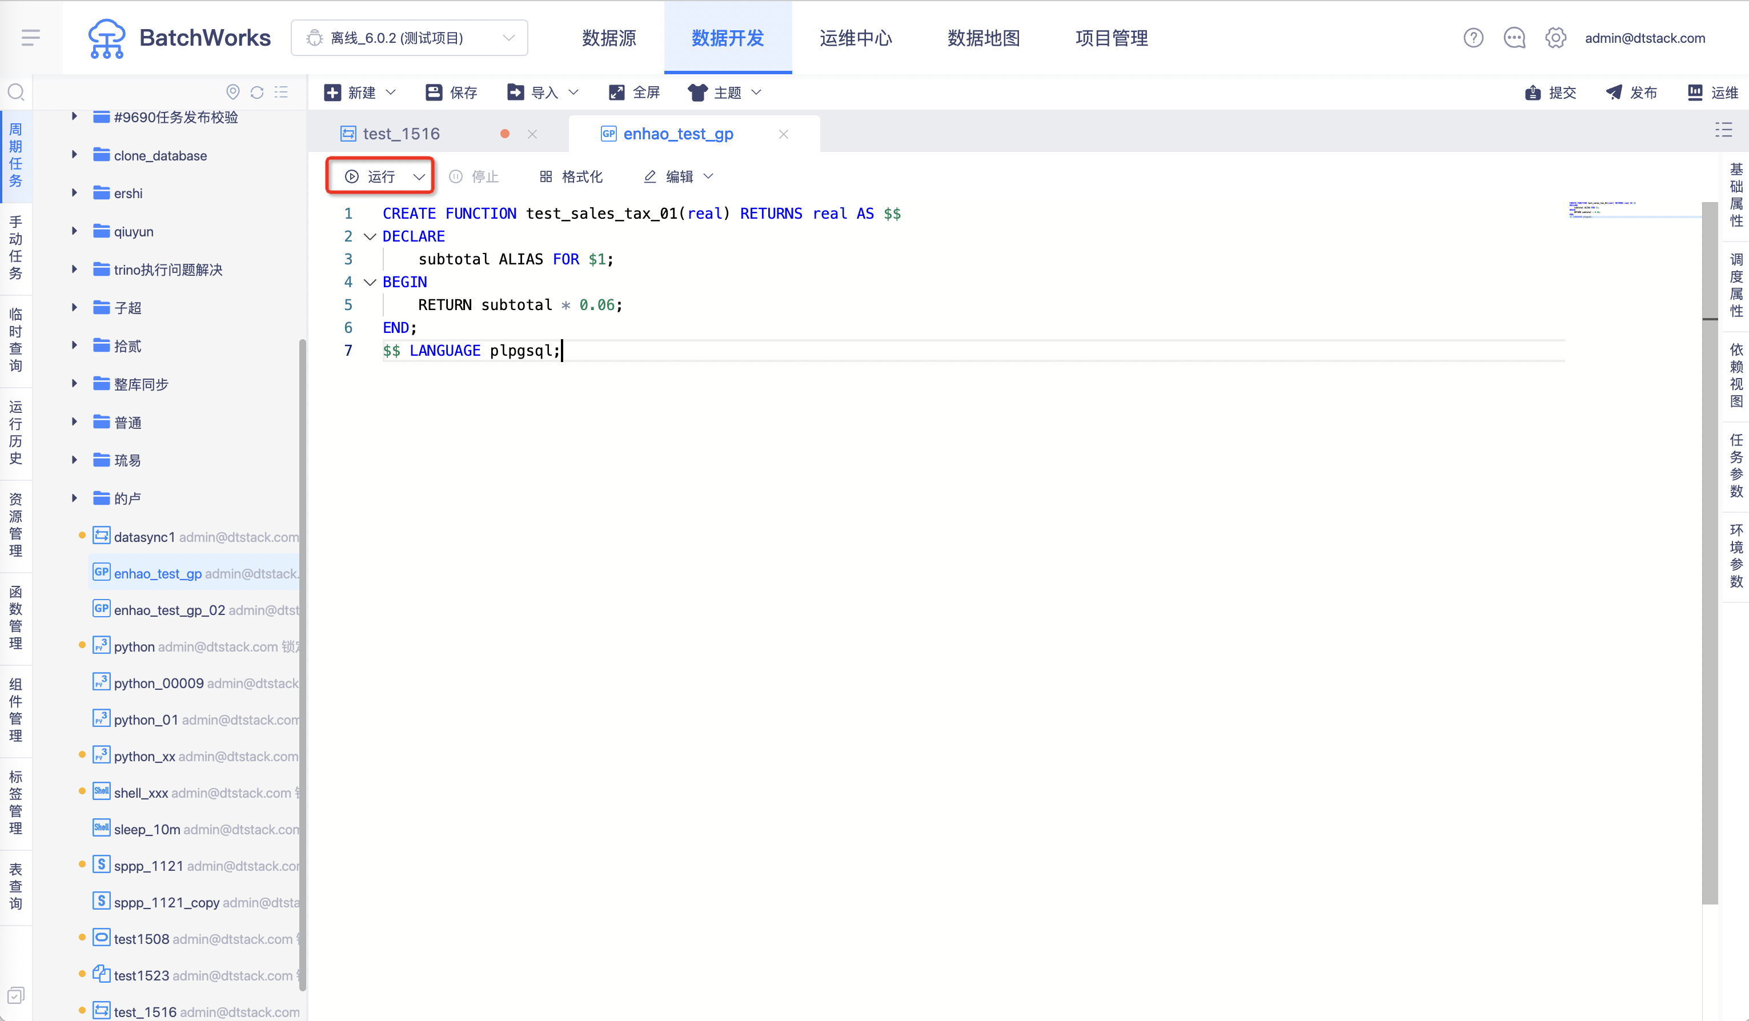Toggle the list panel icon at top right of tabs
This screenshot has height=1021, width=1749.
(1723, 130)
